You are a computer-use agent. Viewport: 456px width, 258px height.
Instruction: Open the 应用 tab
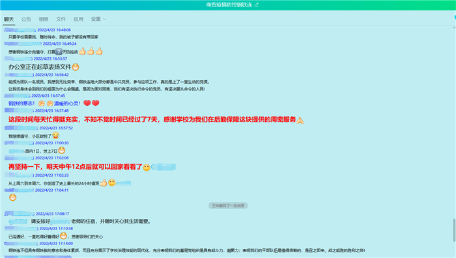tap(79, 19)
